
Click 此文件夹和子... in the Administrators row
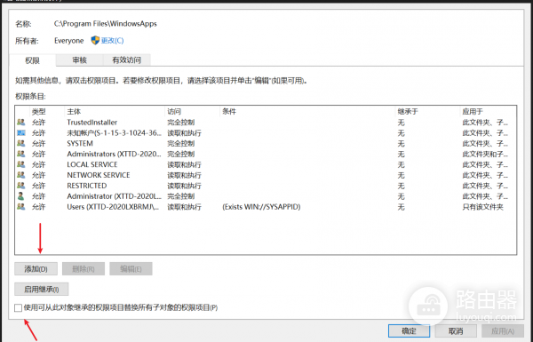485,154
